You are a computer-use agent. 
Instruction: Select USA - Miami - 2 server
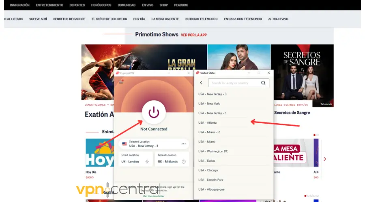234,132
